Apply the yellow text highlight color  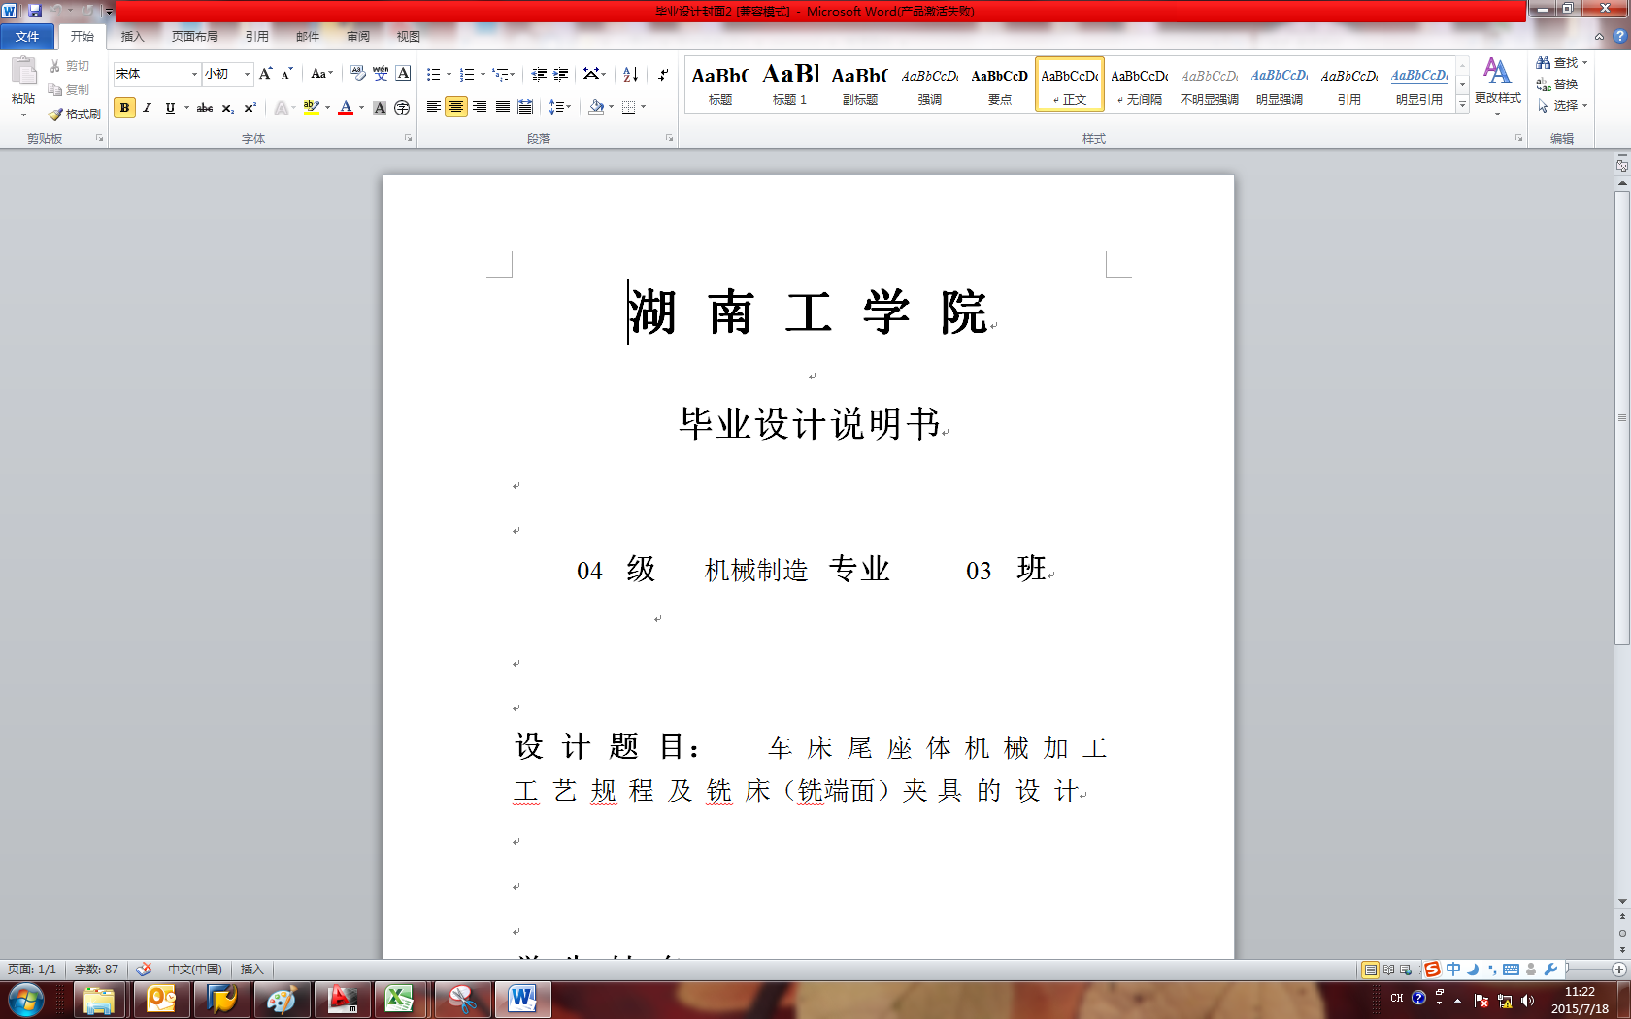pos(312,108)
